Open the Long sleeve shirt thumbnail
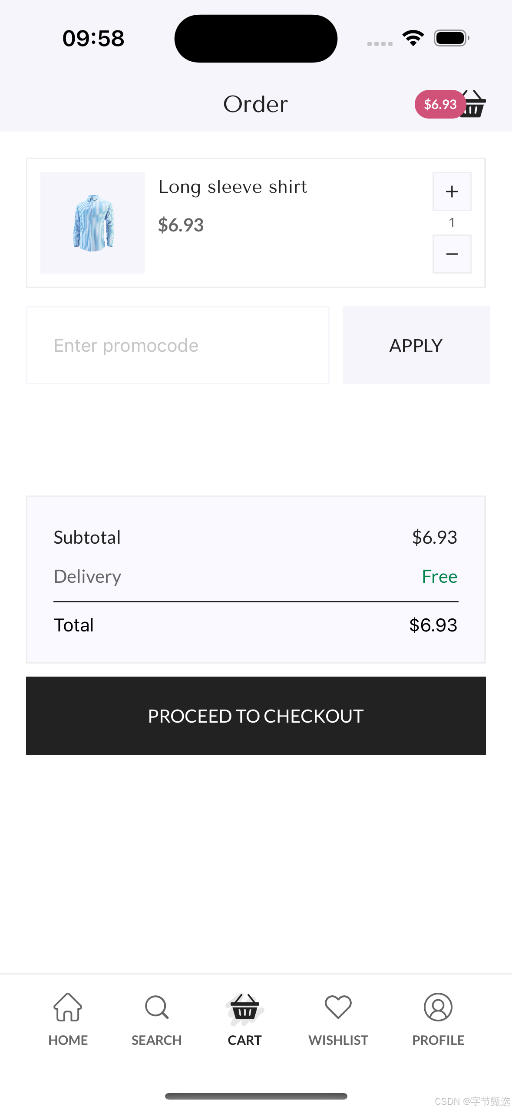Viewport: 512px width, 1110px height. (92, 223)
